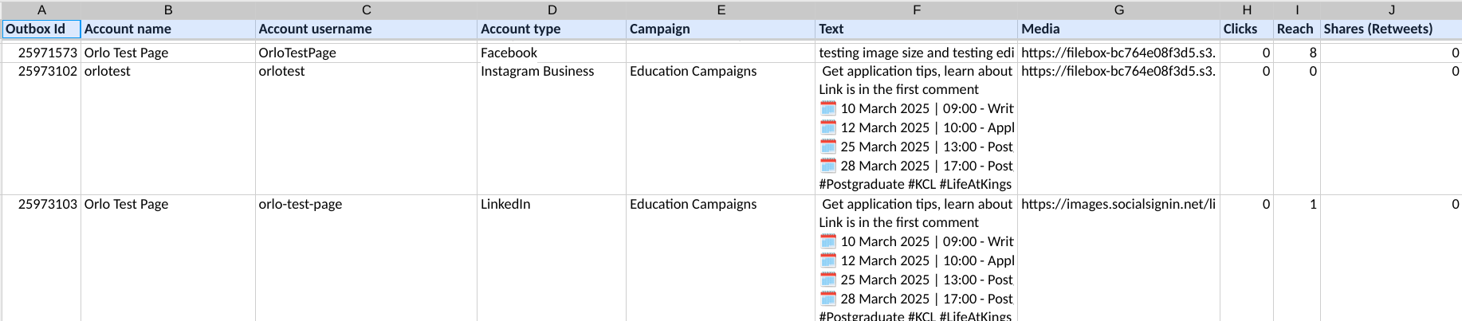Click the Shares (Retweets) header cell
1462x321 pixels.
click(x=1391, y=29)
